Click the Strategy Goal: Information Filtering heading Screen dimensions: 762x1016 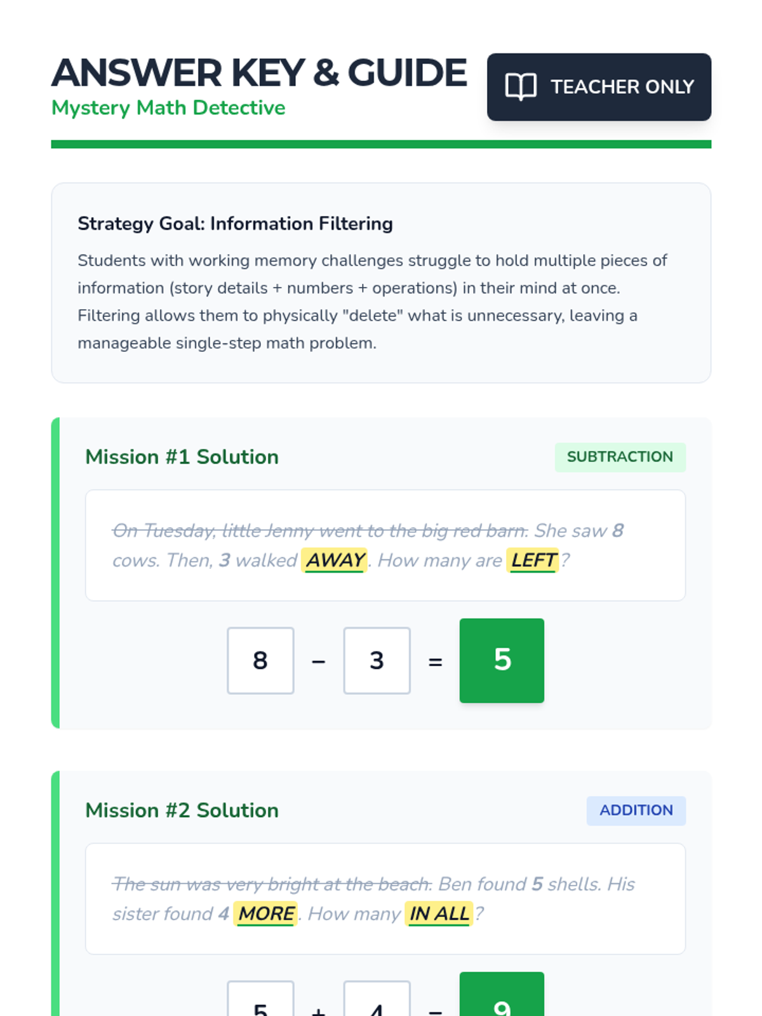[x=235, y=224]
